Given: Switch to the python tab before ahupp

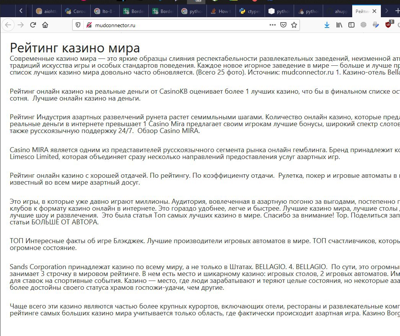Looking at the screenshot, I should click(x=309, y=11).
